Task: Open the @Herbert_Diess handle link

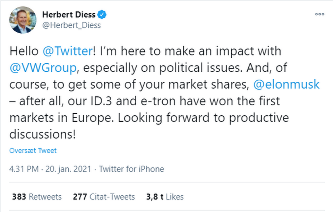Action: [x=71, y=25]
